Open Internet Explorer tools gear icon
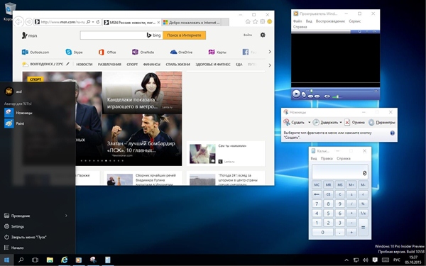Viewport: 426px width, 266px height. (263, 22)
